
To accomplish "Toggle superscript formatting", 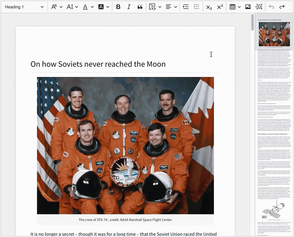I will (x=220, y=7).
